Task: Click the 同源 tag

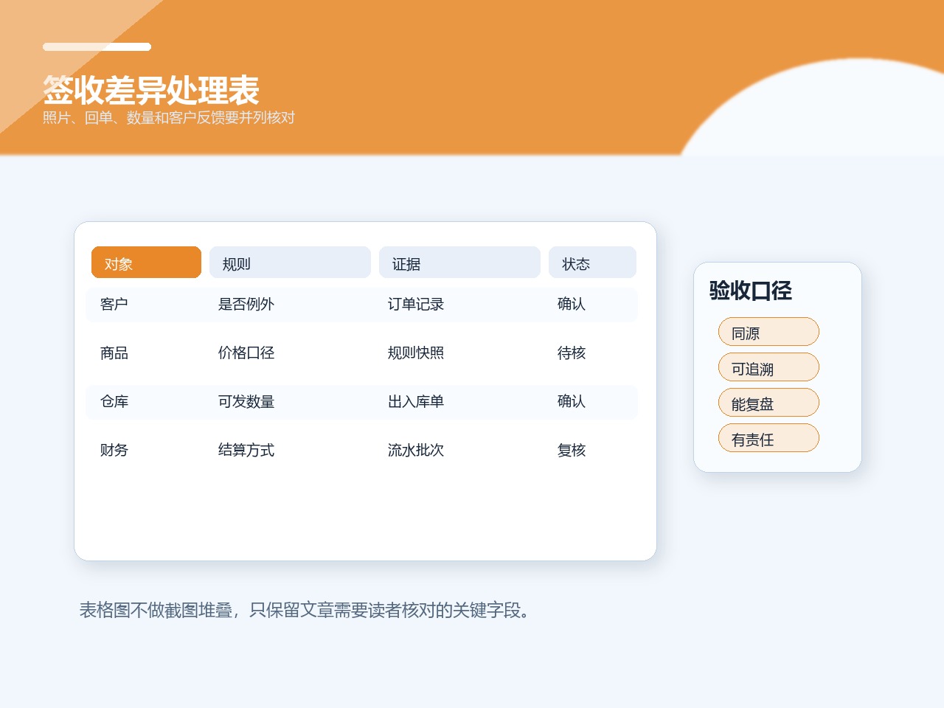Action: [768, 332]
